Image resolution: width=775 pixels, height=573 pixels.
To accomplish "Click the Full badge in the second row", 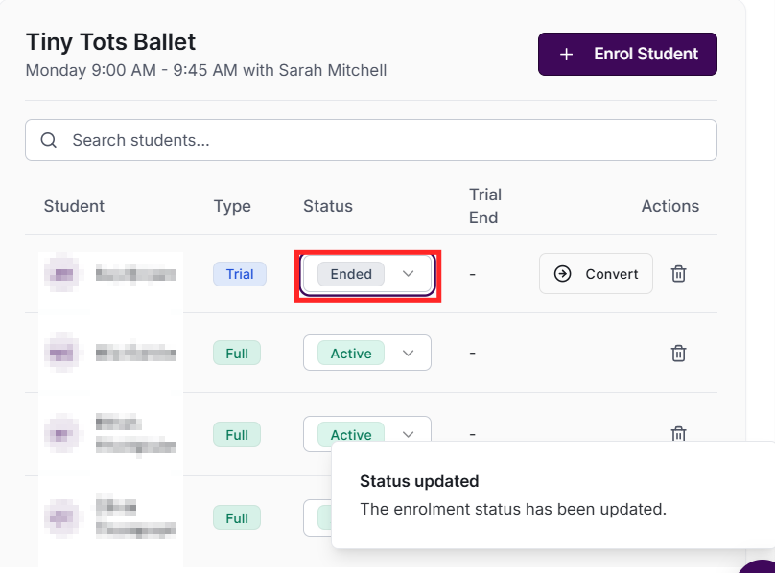I will 237,354.
